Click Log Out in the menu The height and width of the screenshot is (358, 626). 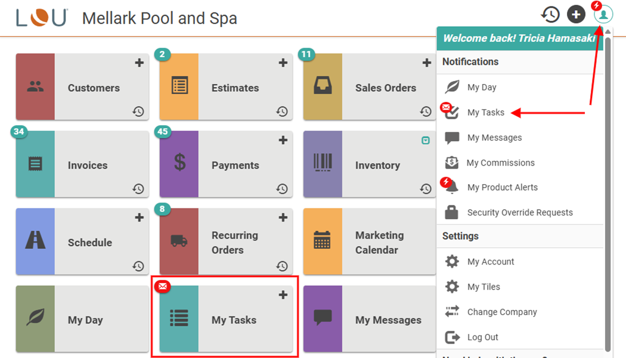(x=482, y=337)
